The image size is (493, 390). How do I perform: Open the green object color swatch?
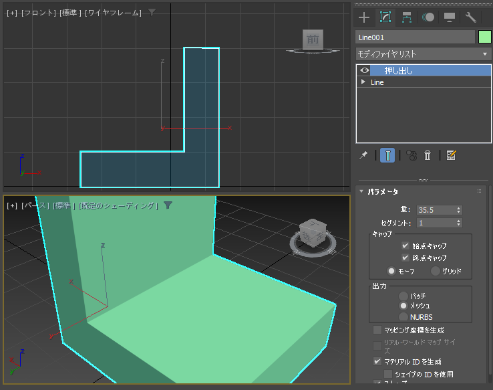pyautogui.click(x=484, y=37)
